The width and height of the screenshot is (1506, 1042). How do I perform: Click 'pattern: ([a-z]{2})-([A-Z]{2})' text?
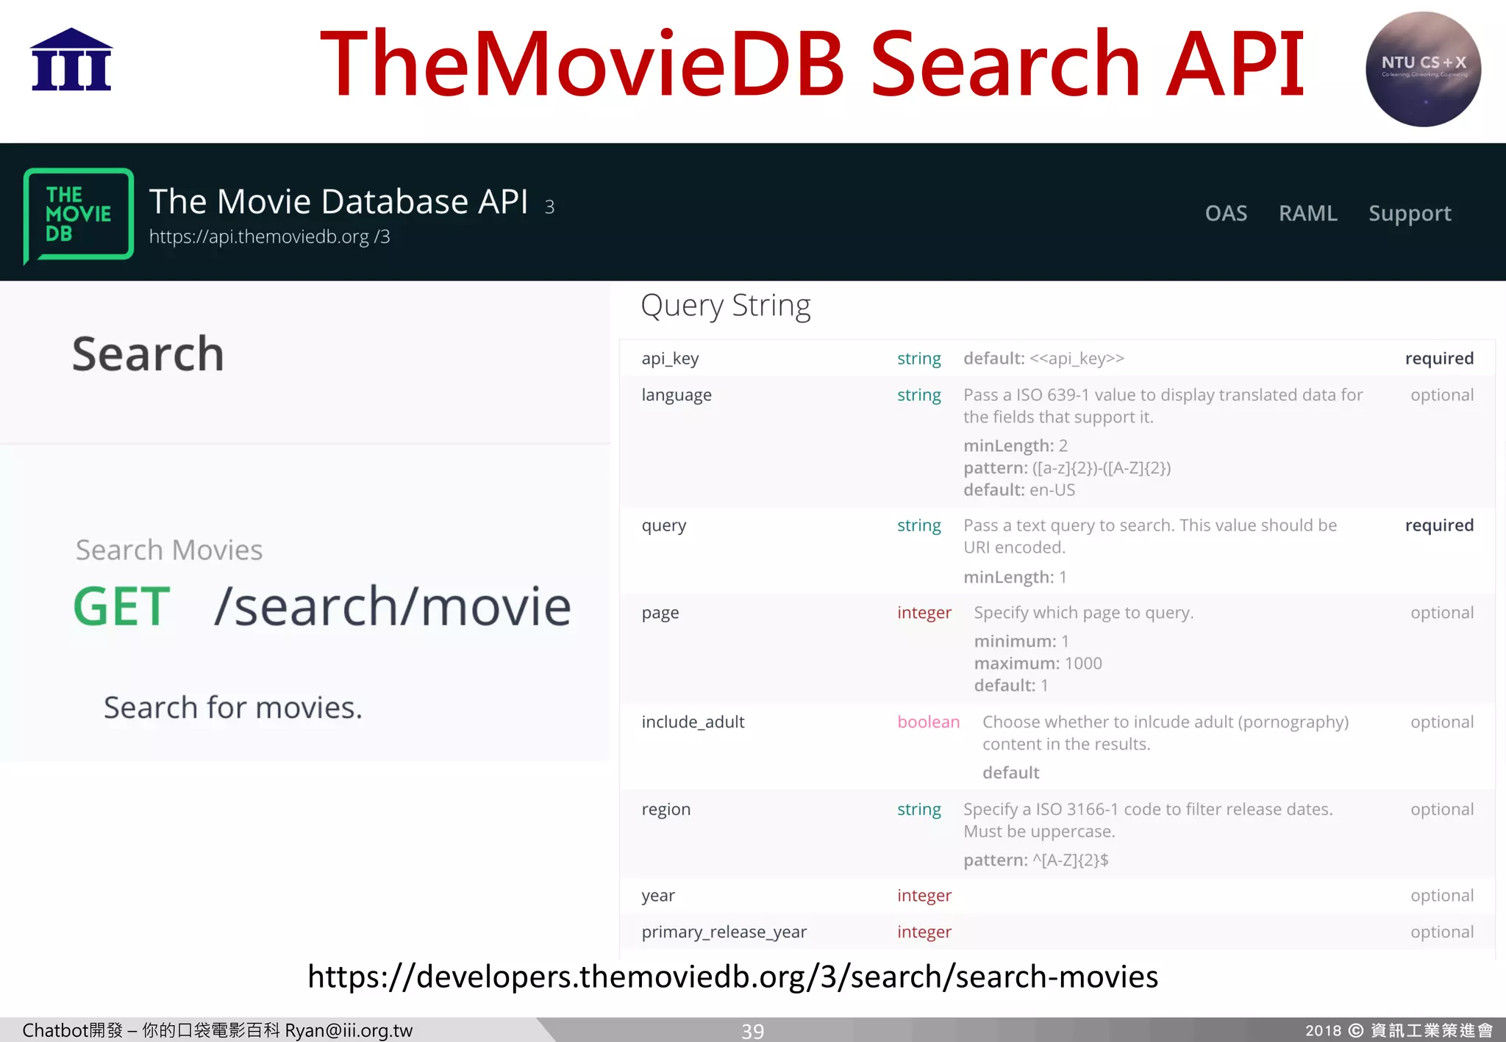(x=1067, y=468)
